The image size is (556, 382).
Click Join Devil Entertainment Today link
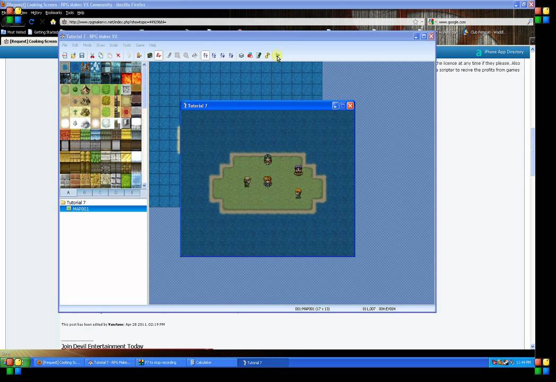click(x=102, y=346)
